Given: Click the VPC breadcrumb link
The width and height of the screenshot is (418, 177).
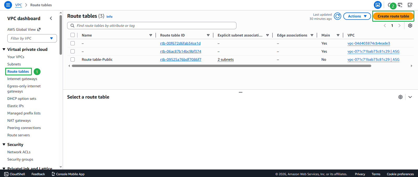Looking at the screenshot, I should 19,5.
